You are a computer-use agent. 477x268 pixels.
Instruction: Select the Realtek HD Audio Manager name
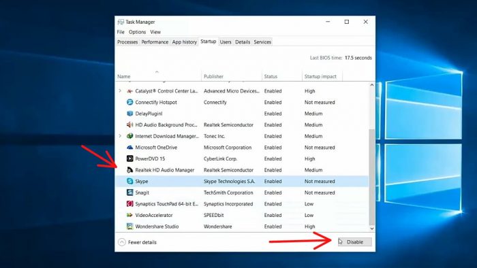[x=165, y=170]
